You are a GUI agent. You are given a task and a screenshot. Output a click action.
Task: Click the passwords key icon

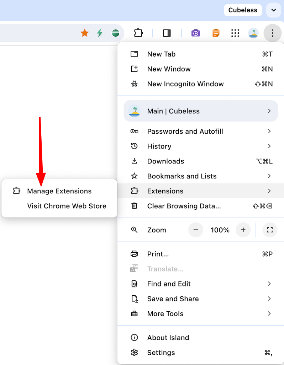click(134, 131)
